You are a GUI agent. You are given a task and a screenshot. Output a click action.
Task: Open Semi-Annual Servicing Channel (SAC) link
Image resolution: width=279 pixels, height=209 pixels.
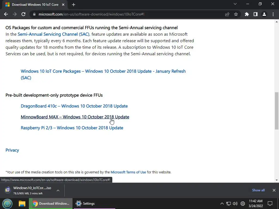[54, 34]
